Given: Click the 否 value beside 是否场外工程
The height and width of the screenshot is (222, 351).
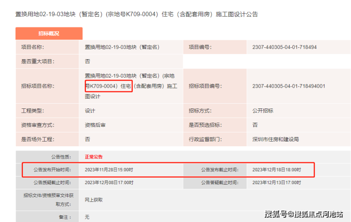Looking at the screenshot, I should (x=88, y=139).
